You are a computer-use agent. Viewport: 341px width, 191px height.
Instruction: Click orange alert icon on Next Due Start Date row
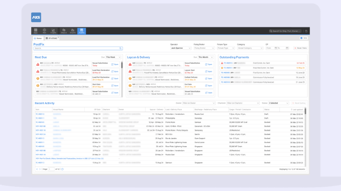pyautogui.click(x=38, y=86)
